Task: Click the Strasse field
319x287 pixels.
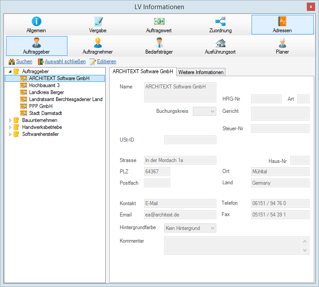Action: (180, 160)
